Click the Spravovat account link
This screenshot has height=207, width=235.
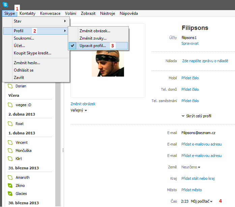pyautogui.click(x=190, y=43)
